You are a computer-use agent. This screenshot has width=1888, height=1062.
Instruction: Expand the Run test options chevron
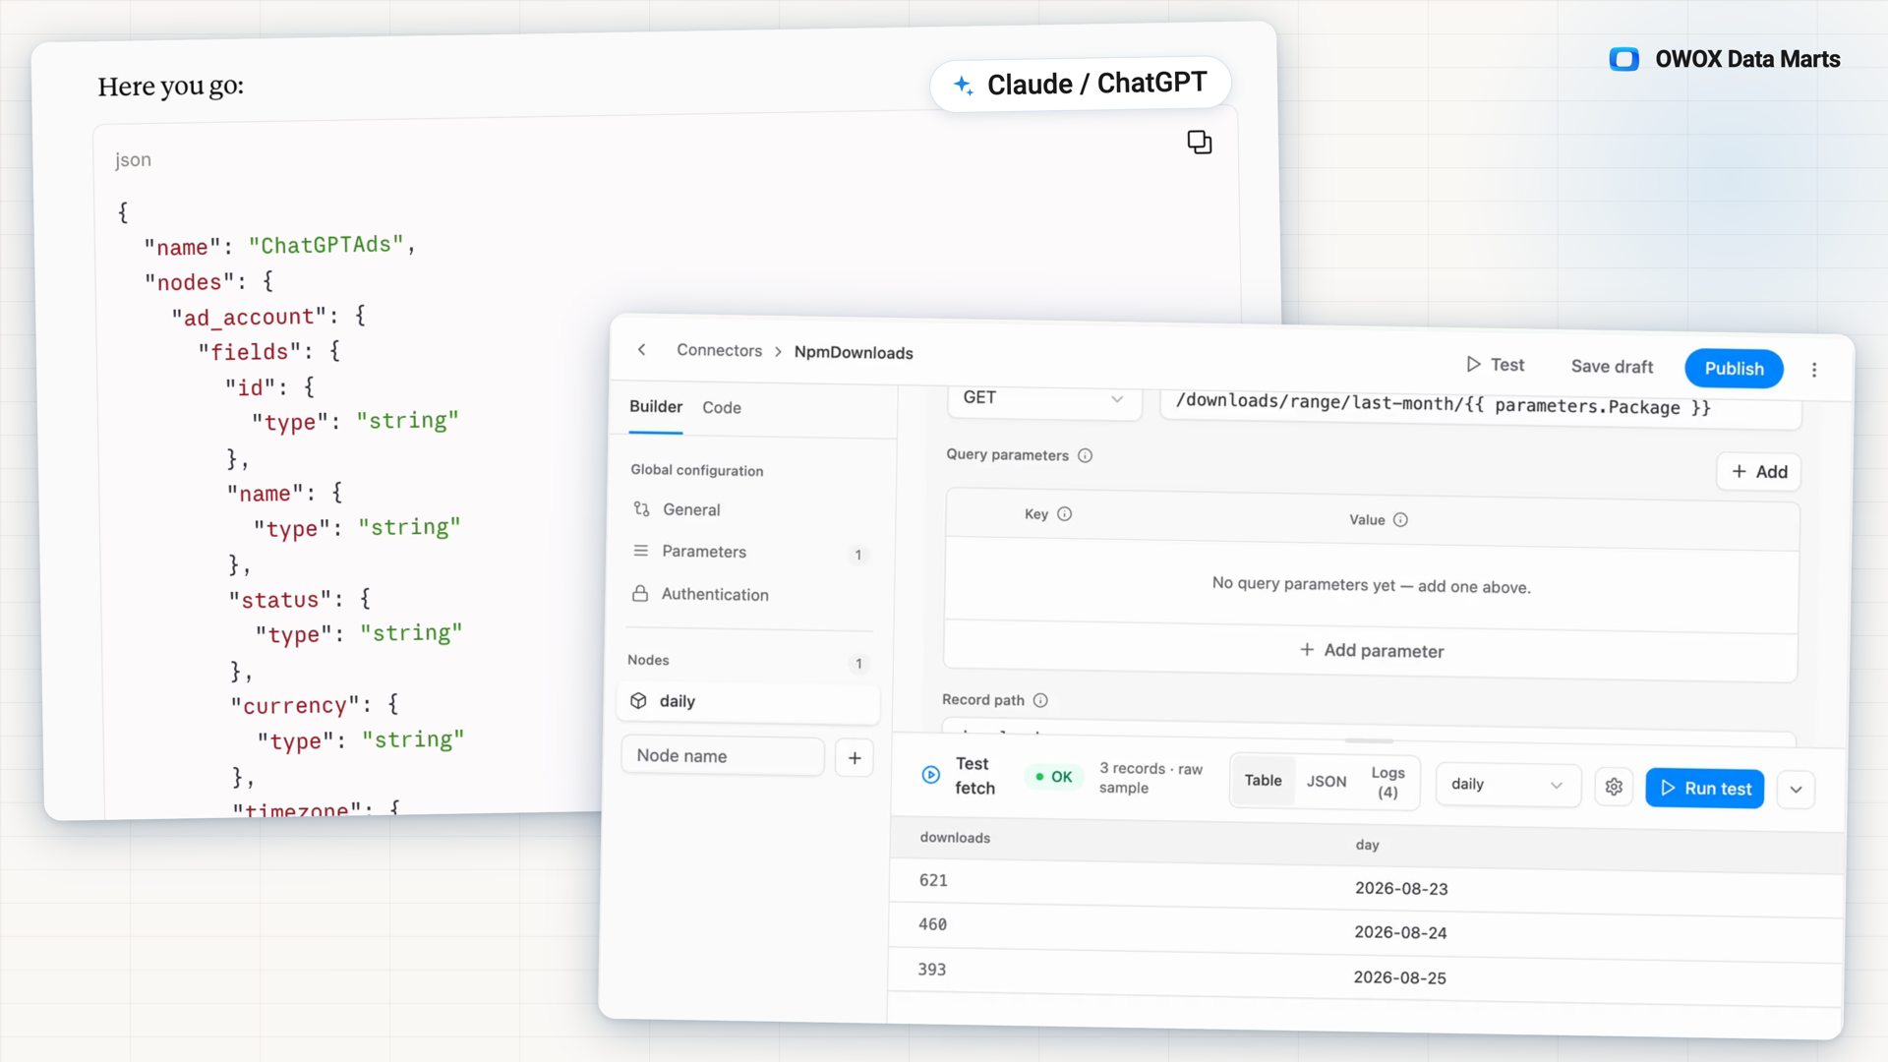point(1796,790)
